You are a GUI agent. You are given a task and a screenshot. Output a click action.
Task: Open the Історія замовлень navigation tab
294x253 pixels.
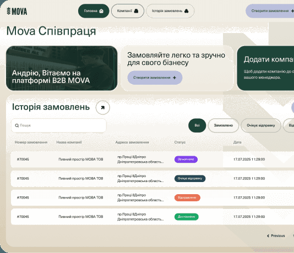point(170,11)
